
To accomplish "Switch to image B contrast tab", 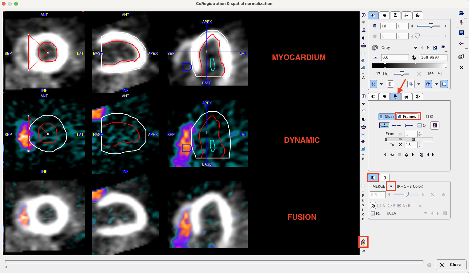I will (373, 97).
